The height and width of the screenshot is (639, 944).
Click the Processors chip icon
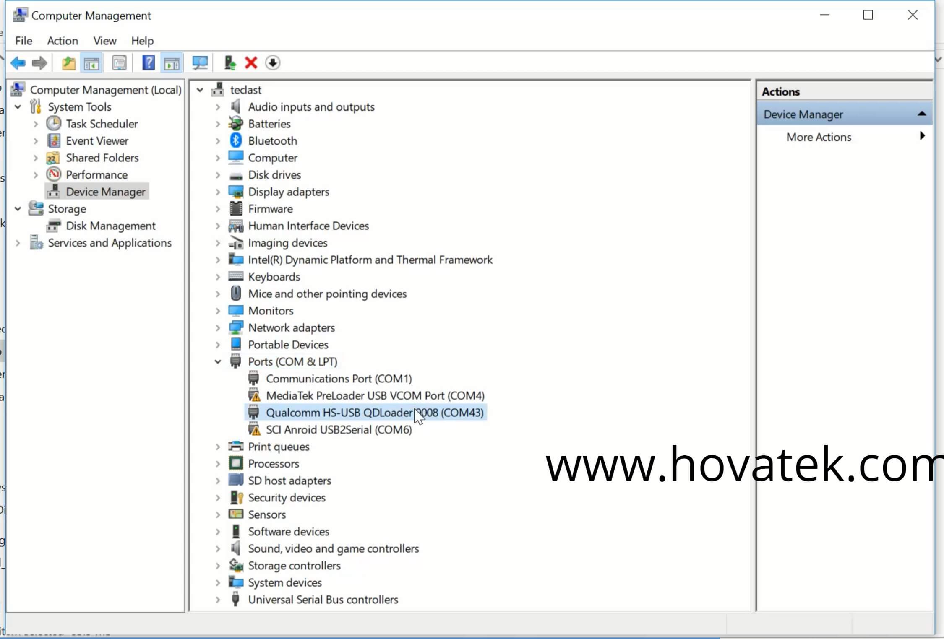(x=236, y=463)
